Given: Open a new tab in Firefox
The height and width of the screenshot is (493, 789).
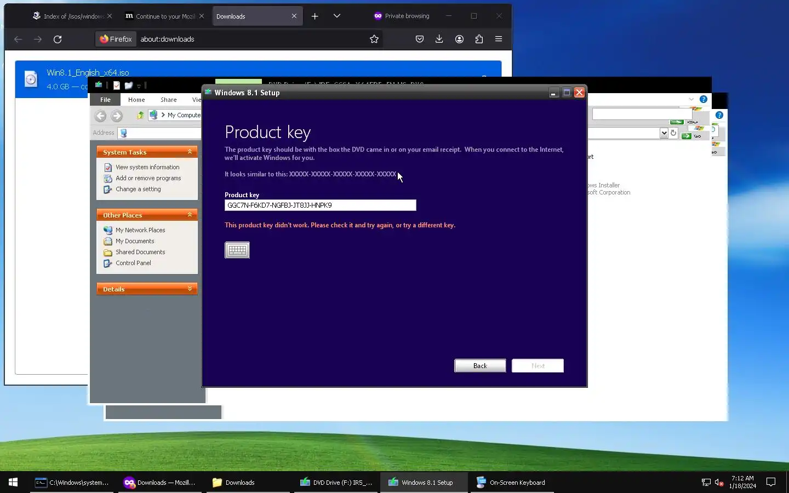Looking at the screenshot, I should click(x=315, y=16).
